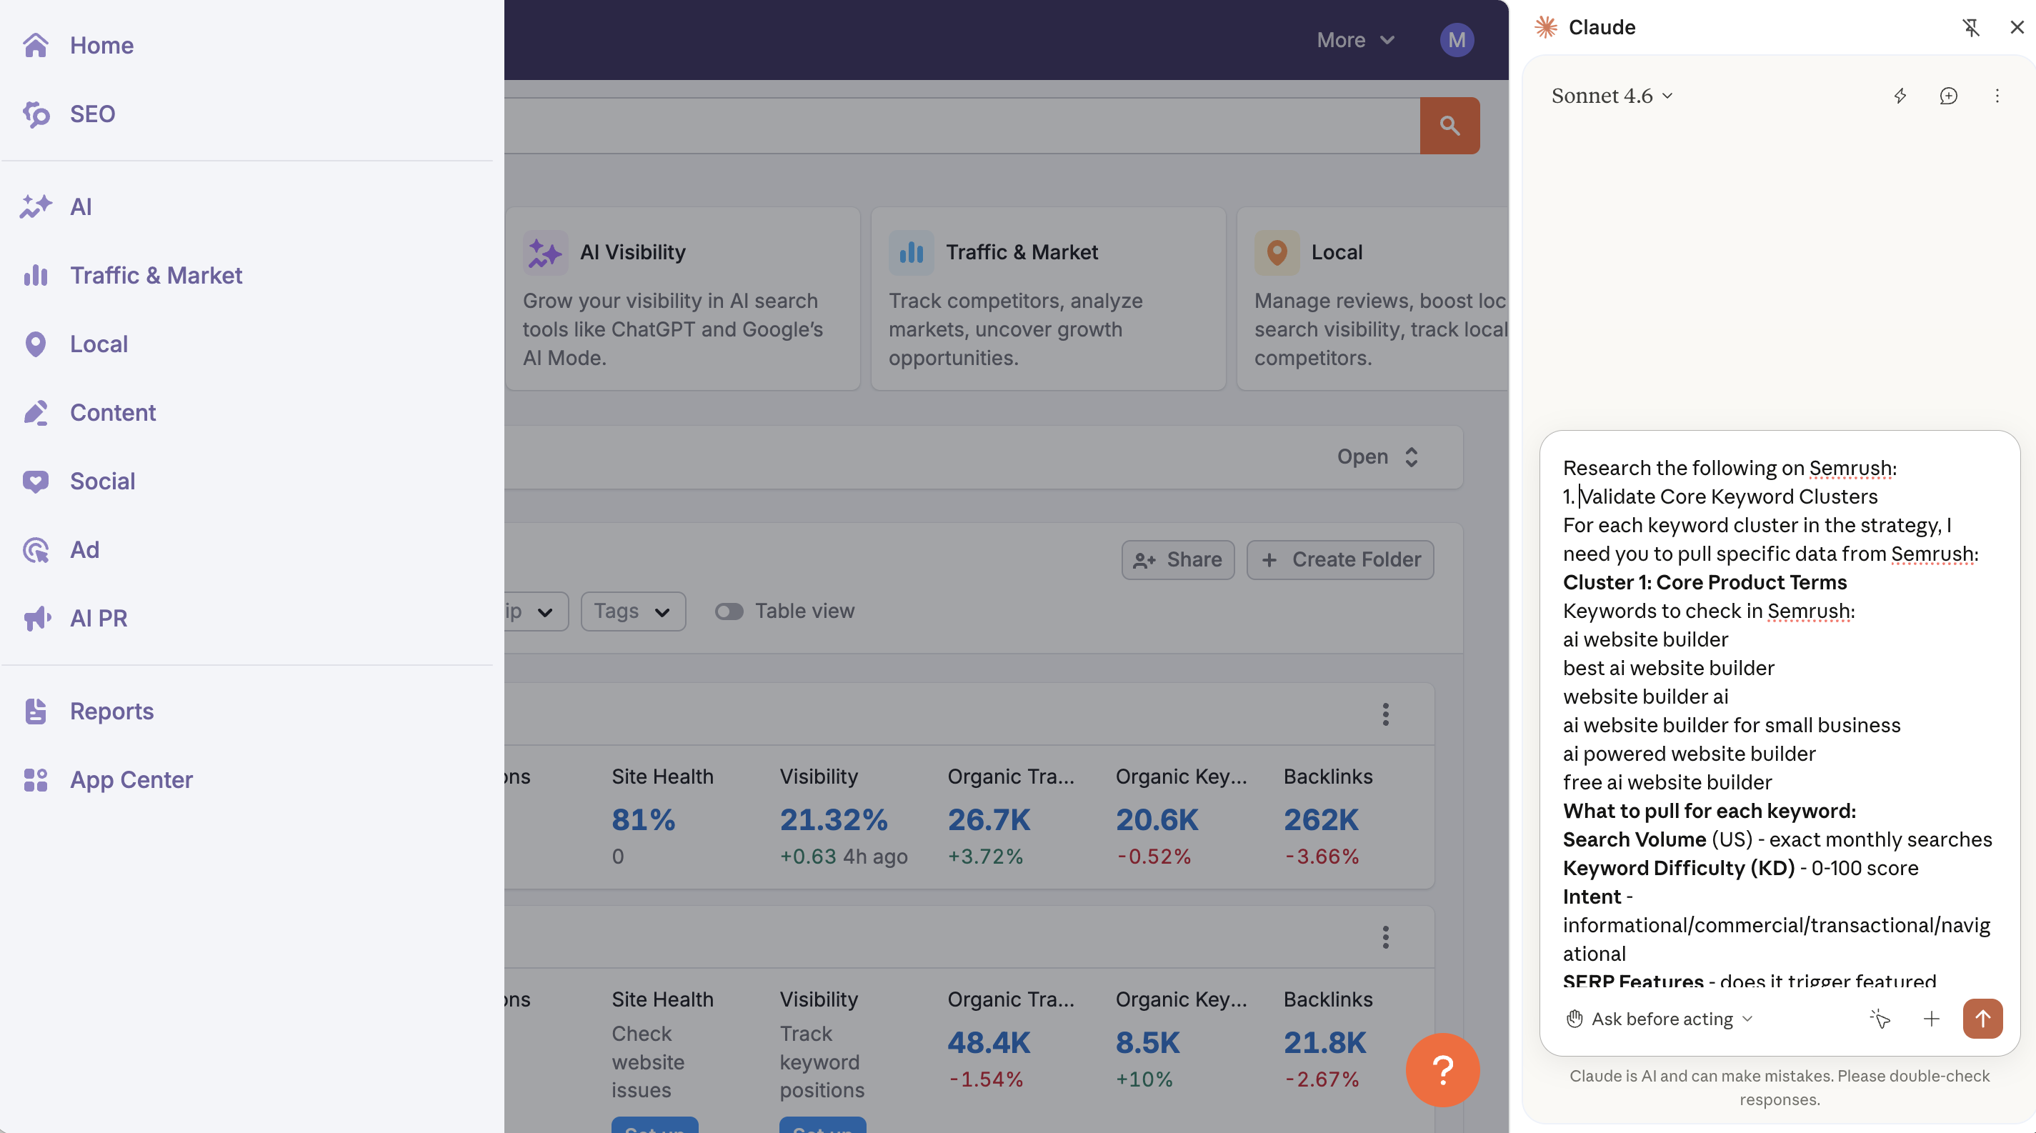Open the Sonnet 4.6 model selector

pyautogui.click(x=1612, y=96)
